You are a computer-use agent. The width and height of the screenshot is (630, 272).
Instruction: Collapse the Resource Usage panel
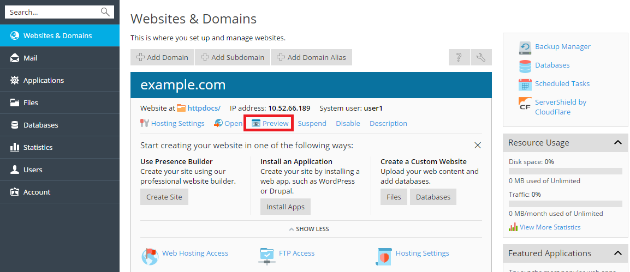point(617,143)
